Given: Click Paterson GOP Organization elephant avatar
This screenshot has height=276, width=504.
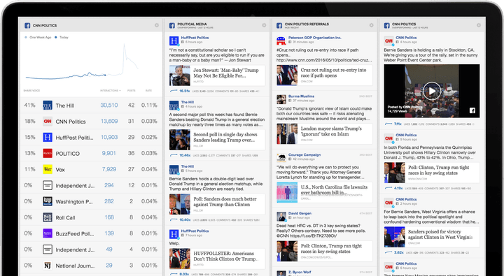Looking at the screenshot, I should coord(281,41).
